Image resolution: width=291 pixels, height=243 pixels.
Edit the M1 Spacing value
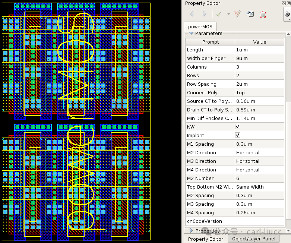[x=259, y=144]
